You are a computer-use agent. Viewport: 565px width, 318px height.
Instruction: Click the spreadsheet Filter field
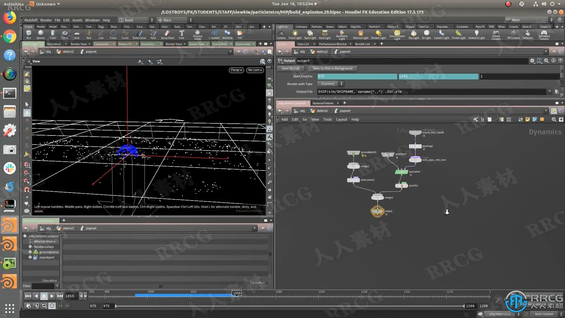pos(43,286)
